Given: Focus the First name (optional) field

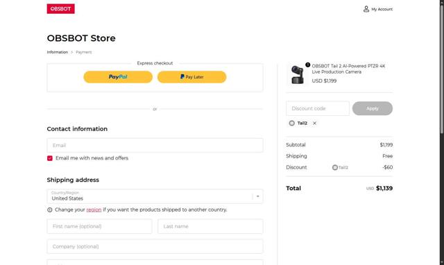Looking at the screenshot, I should tap(99, 226).
